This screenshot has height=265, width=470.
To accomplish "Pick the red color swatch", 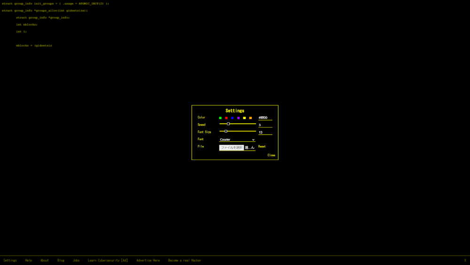I will [x=227, y=118].
